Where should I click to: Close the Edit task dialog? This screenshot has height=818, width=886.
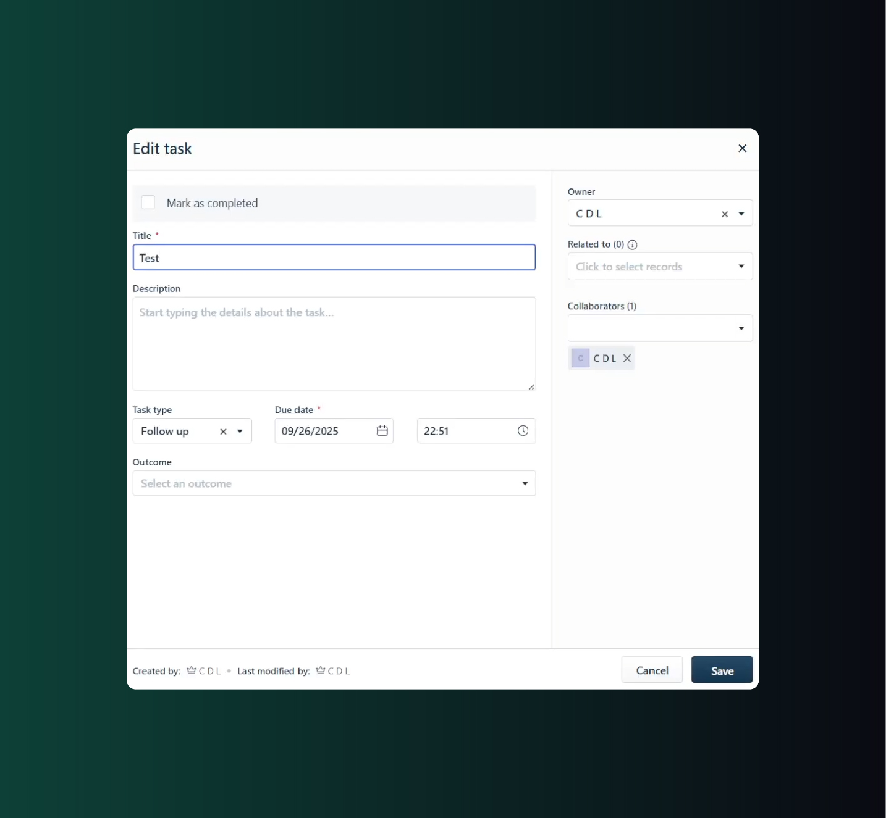742,148
